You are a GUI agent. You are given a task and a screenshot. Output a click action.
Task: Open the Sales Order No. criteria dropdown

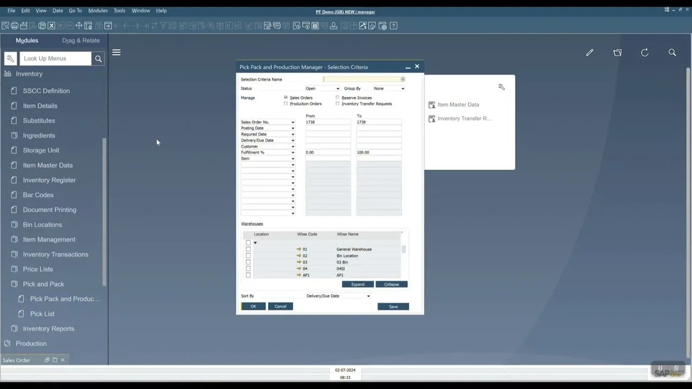click(268, 122)
